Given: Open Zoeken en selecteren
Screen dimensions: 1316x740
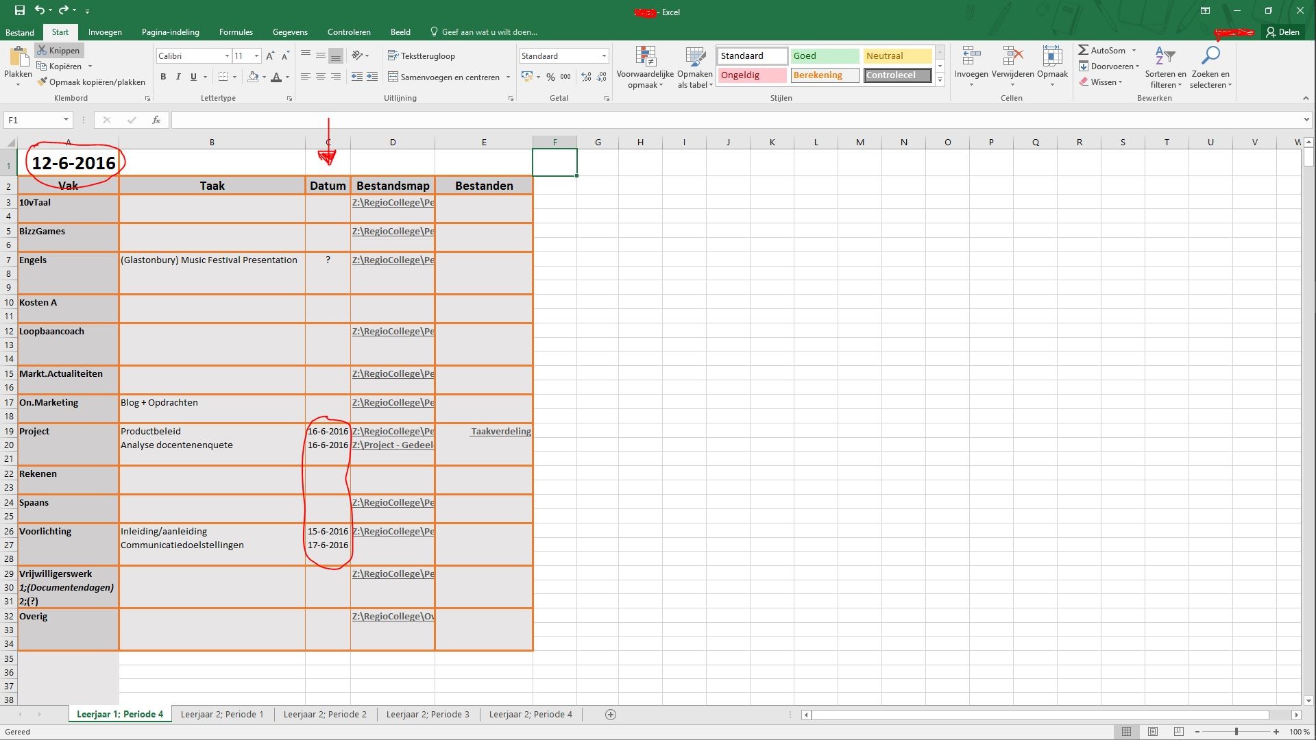Looking at the screenshot, I should [1210, 69].
